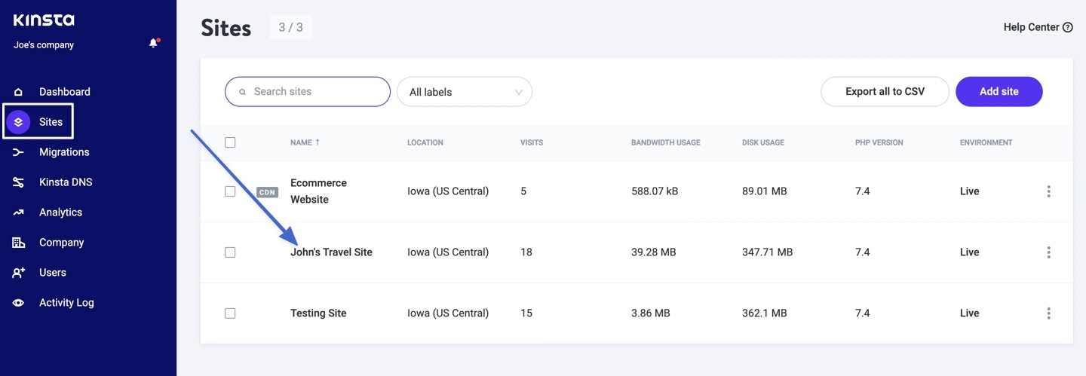
Task: Click Joe's company name
Action: click(x=44, y=45)
